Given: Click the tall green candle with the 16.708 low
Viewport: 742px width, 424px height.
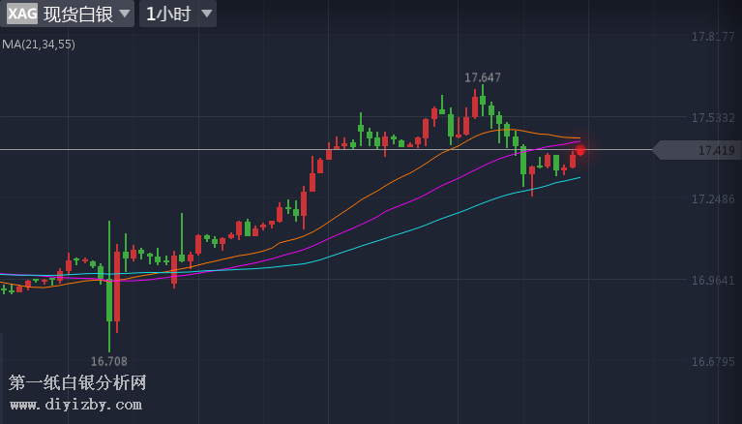Looking at the screenshot, I should [x=109, y=290].
